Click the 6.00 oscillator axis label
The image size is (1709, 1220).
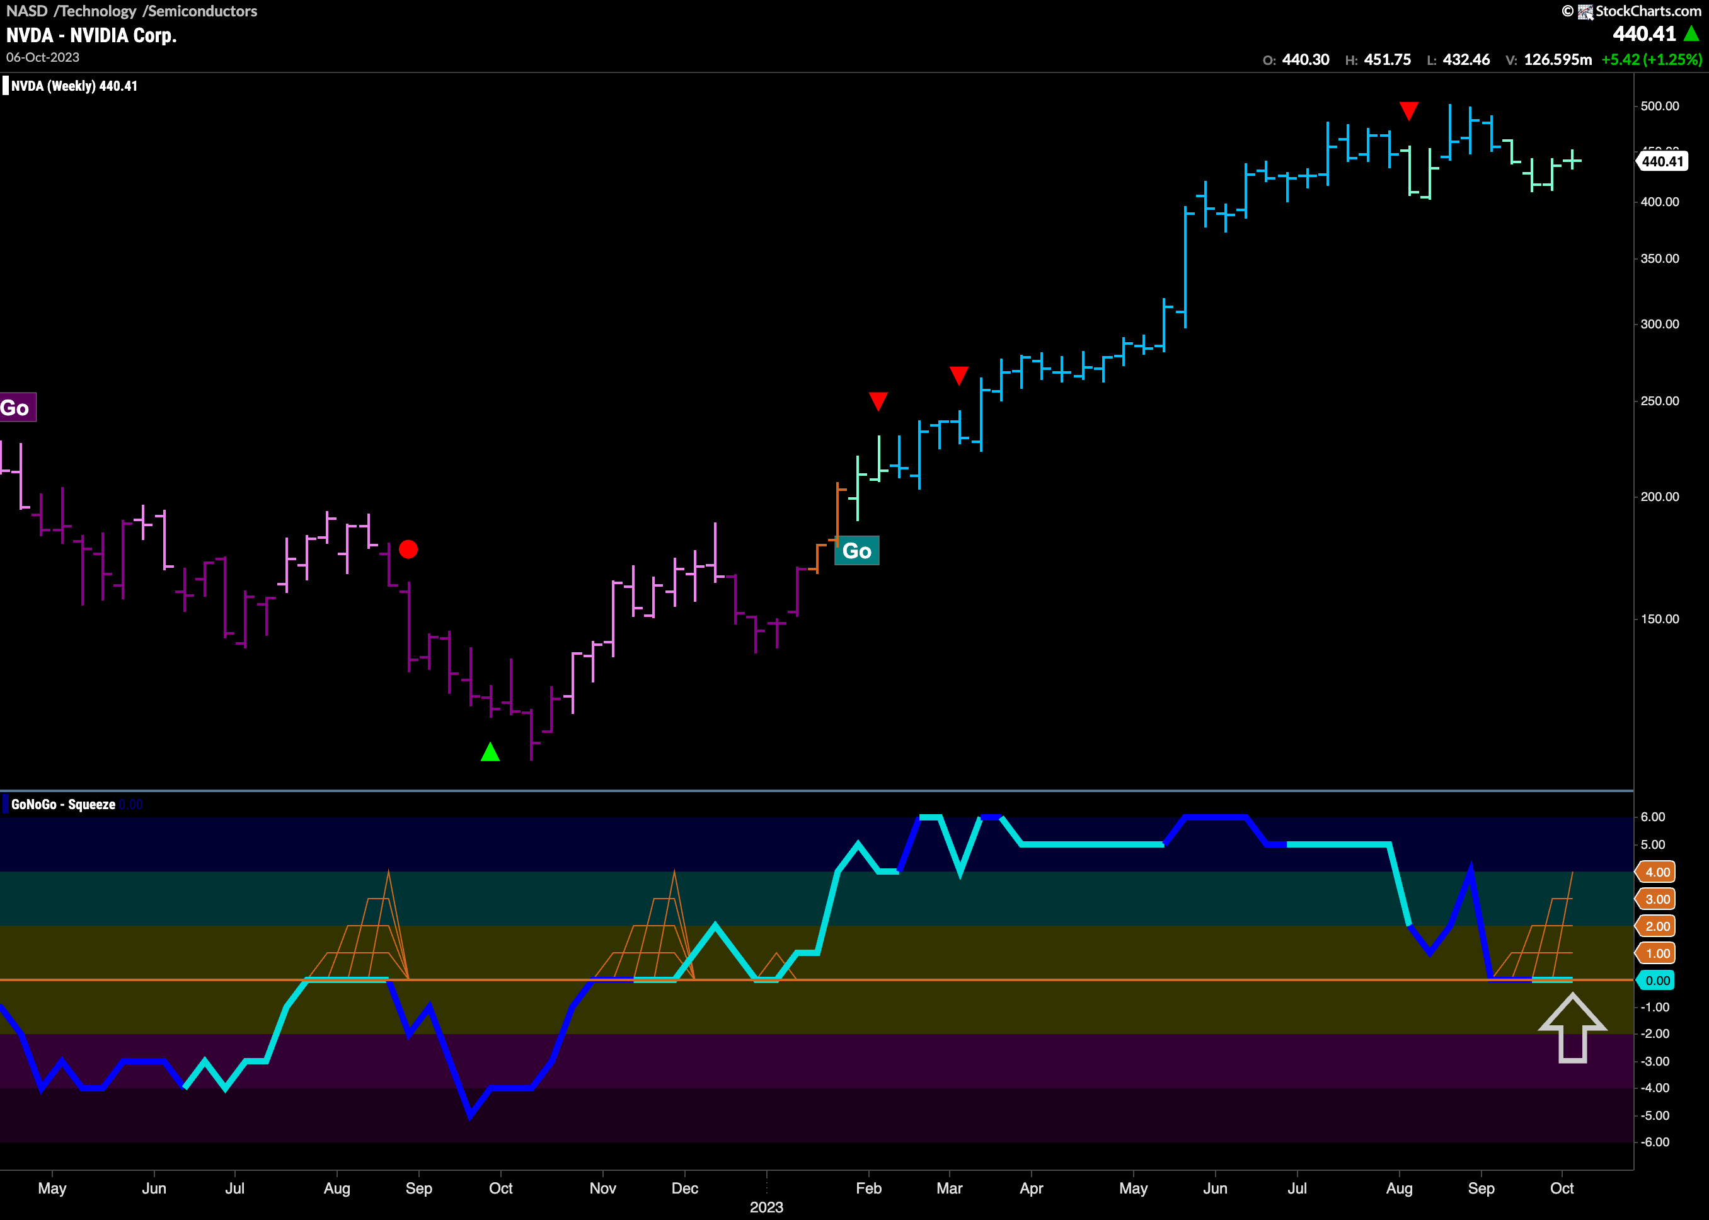pyautogui.click(x=1653, y=817)
